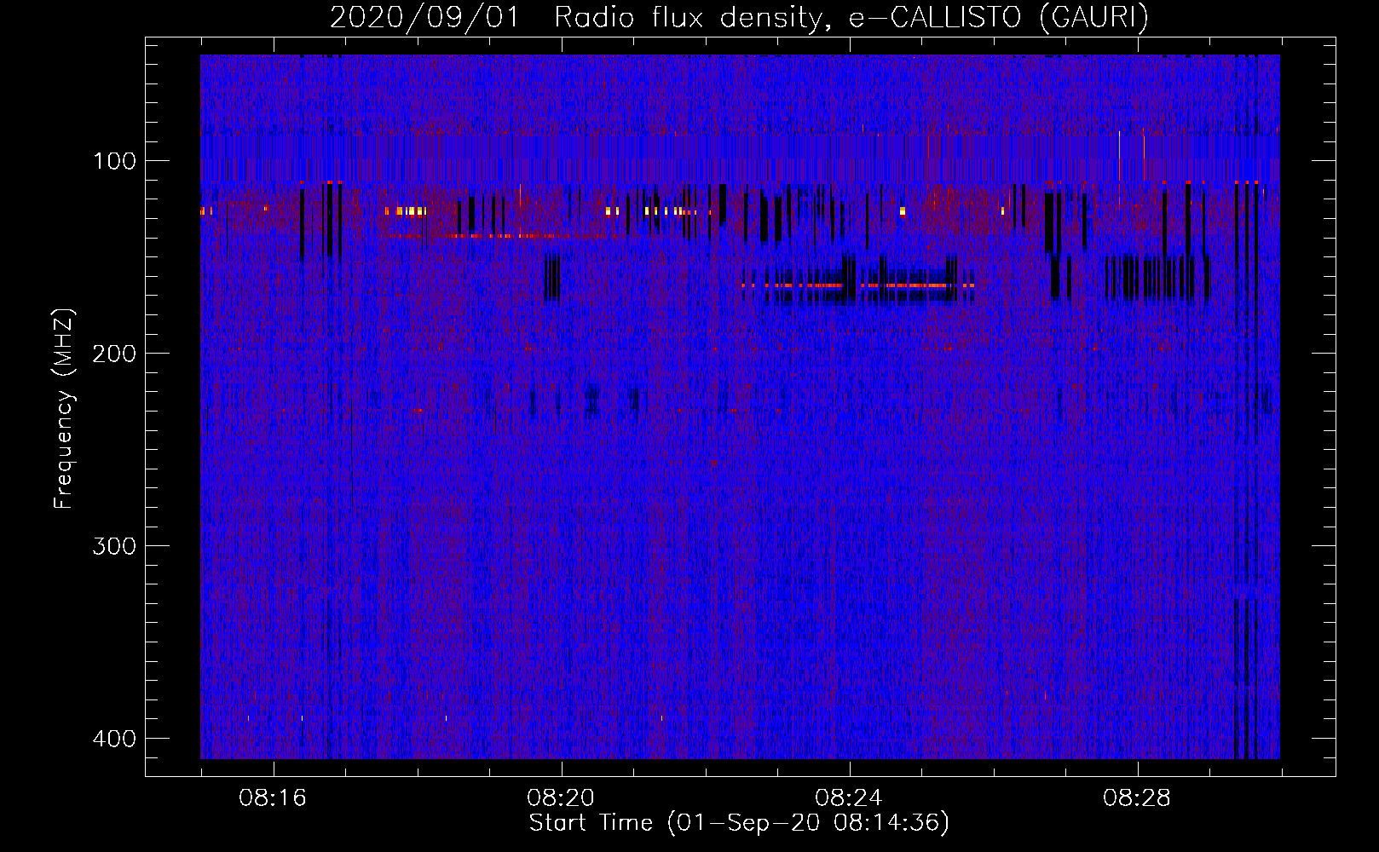
Task: Click the 'Frequency (MHZ)' axis label
Action: (x=65, y=409)
